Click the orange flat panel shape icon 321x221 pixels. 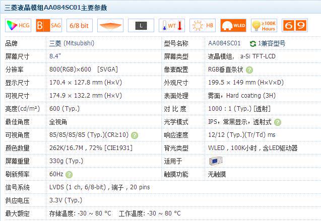click(110, 25)
